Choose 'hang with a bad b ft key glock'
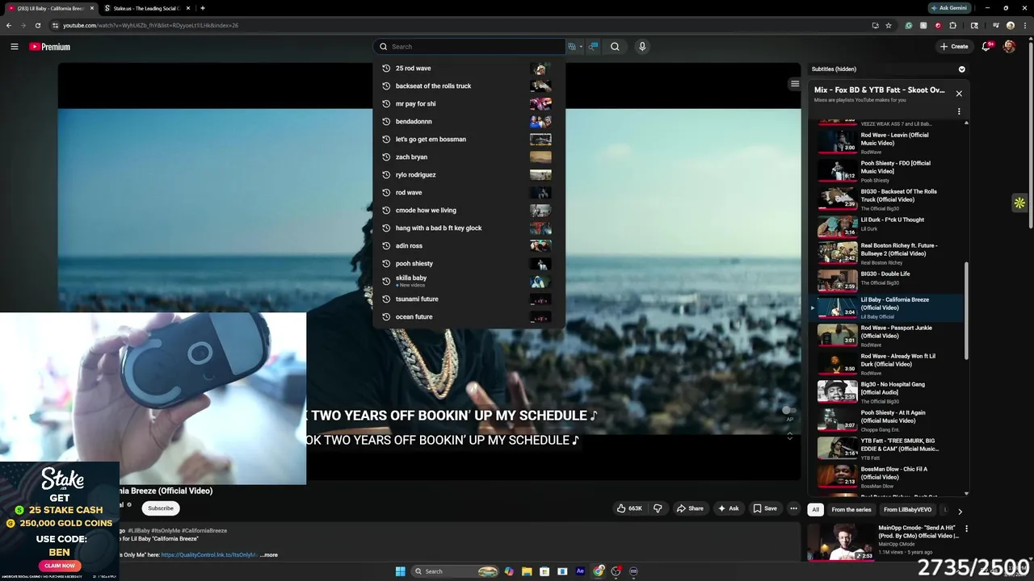Screen dimensions: 1034x581 coord(469,228)
